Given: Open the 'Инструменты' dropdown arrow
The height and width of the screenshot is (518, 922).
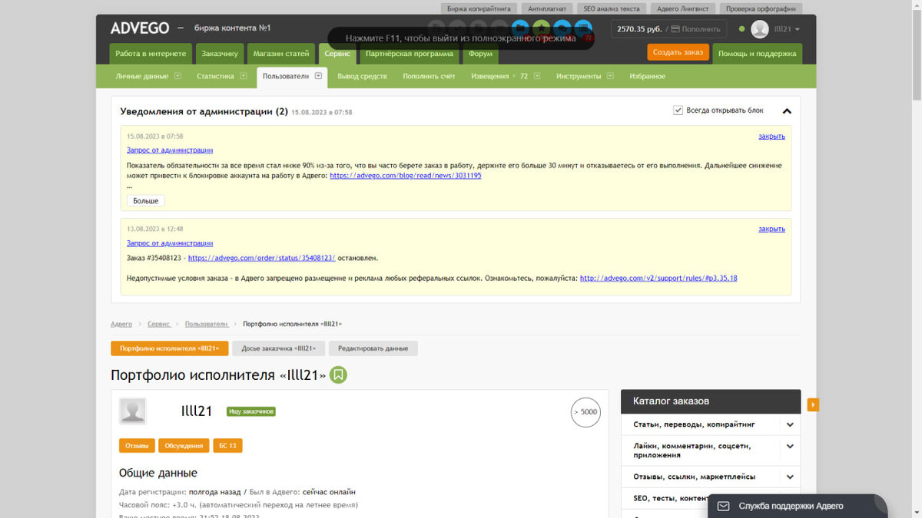Looking at the screenshot, I should click(610, 76).
